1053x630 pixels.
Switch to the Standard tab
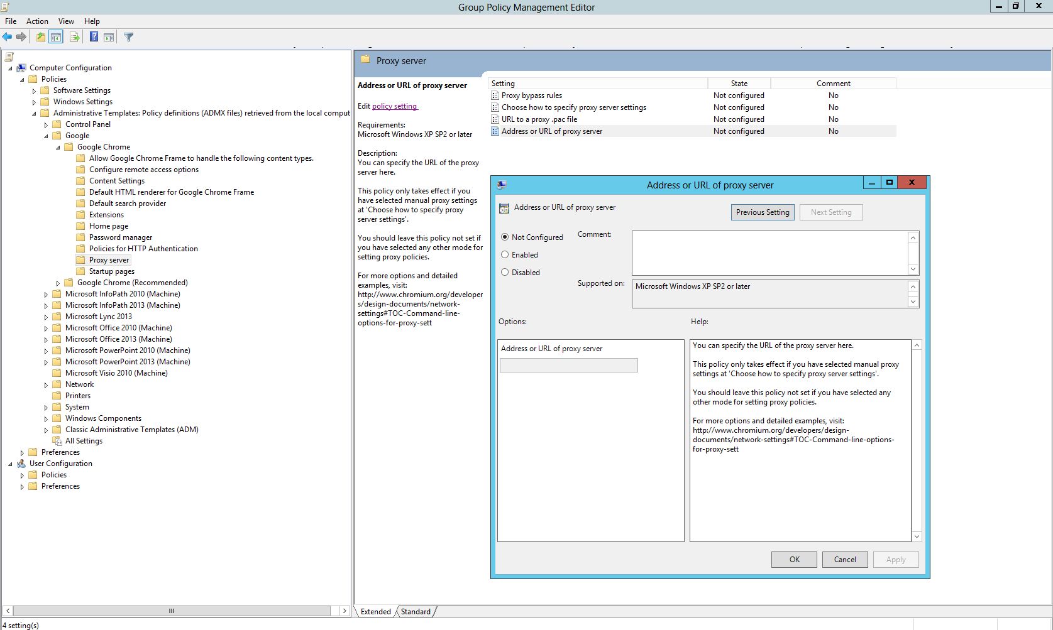coord(416,612)
